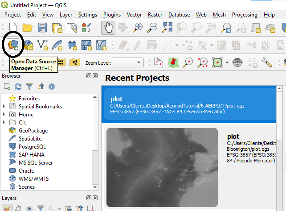
Task: Click Collapse All icon in Browser panel
Action: tap(41, 87)
